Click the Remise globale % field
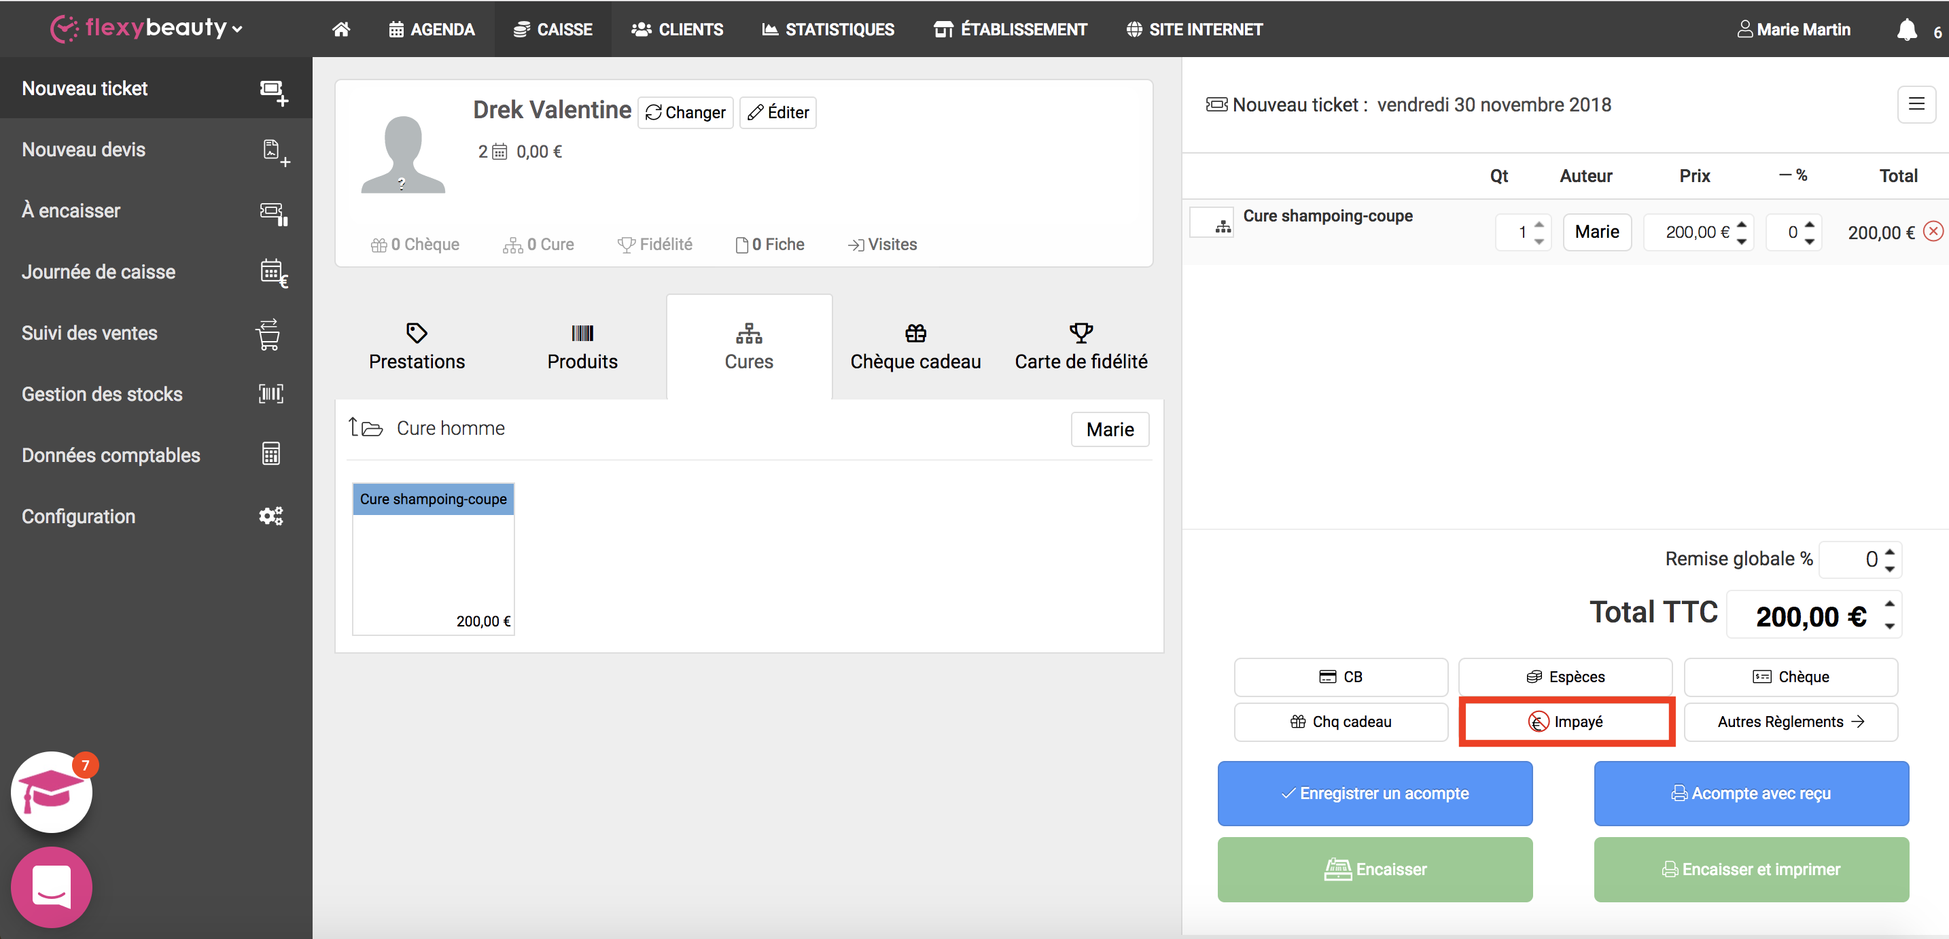 click(x=1861, y=559)
